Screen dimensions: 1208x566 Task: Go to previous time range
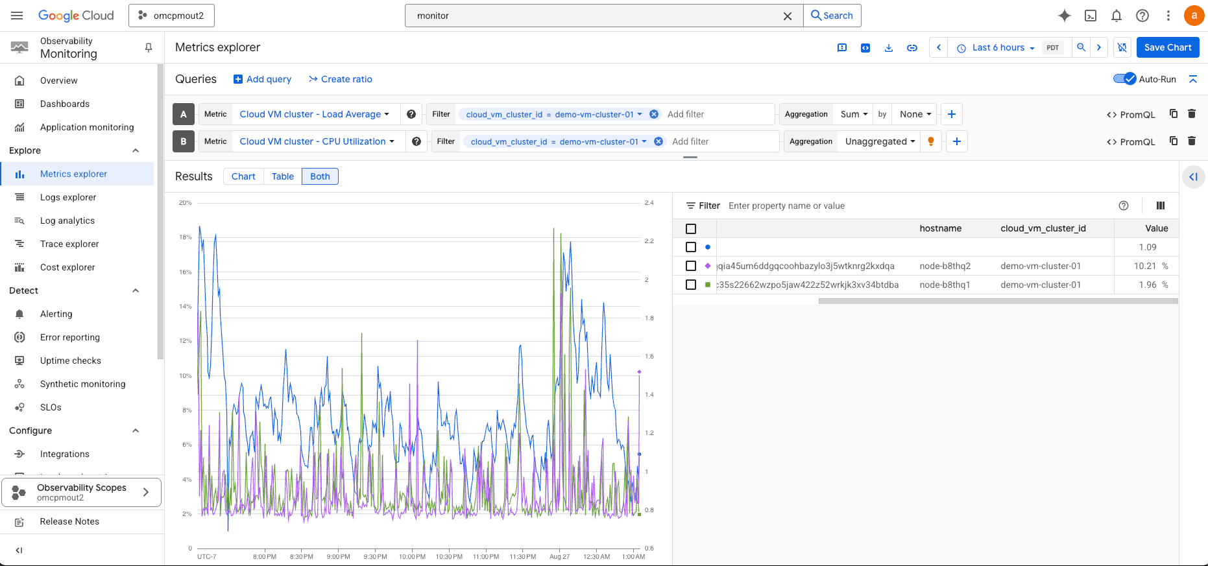(x=939, y=47)
